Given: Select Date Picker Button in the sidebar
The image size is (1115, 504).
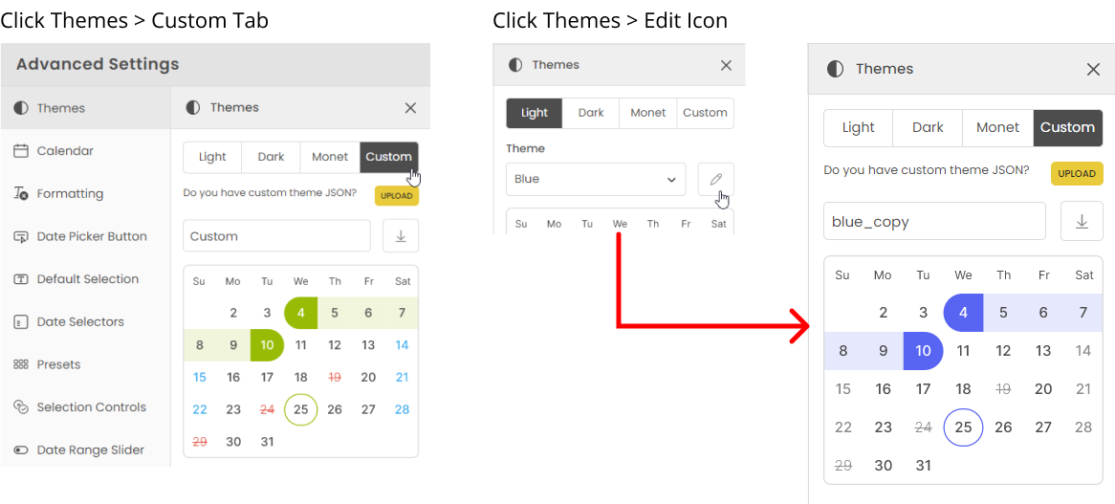Looking at the screenshot, I should [x=91, y=236].
